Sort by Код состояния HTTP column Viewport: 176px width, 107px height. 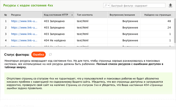click(56, 15)
